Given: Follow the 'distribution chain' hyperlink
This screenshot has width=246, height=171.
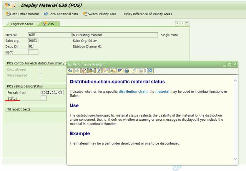Looking at the screenshot, I should tap(133, 92).
